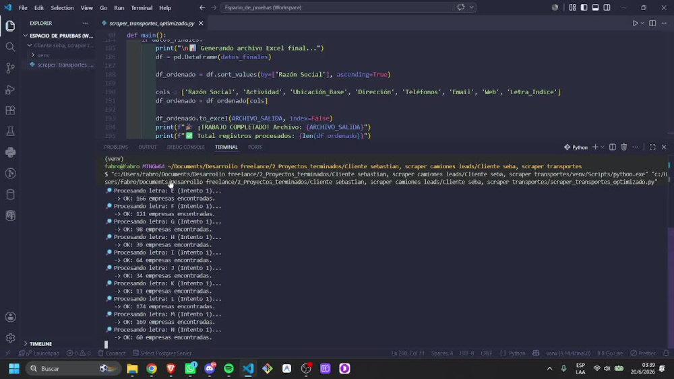674x379 pixels.
Task: Go back with navigation arrow
Action: tap(202, 7)
